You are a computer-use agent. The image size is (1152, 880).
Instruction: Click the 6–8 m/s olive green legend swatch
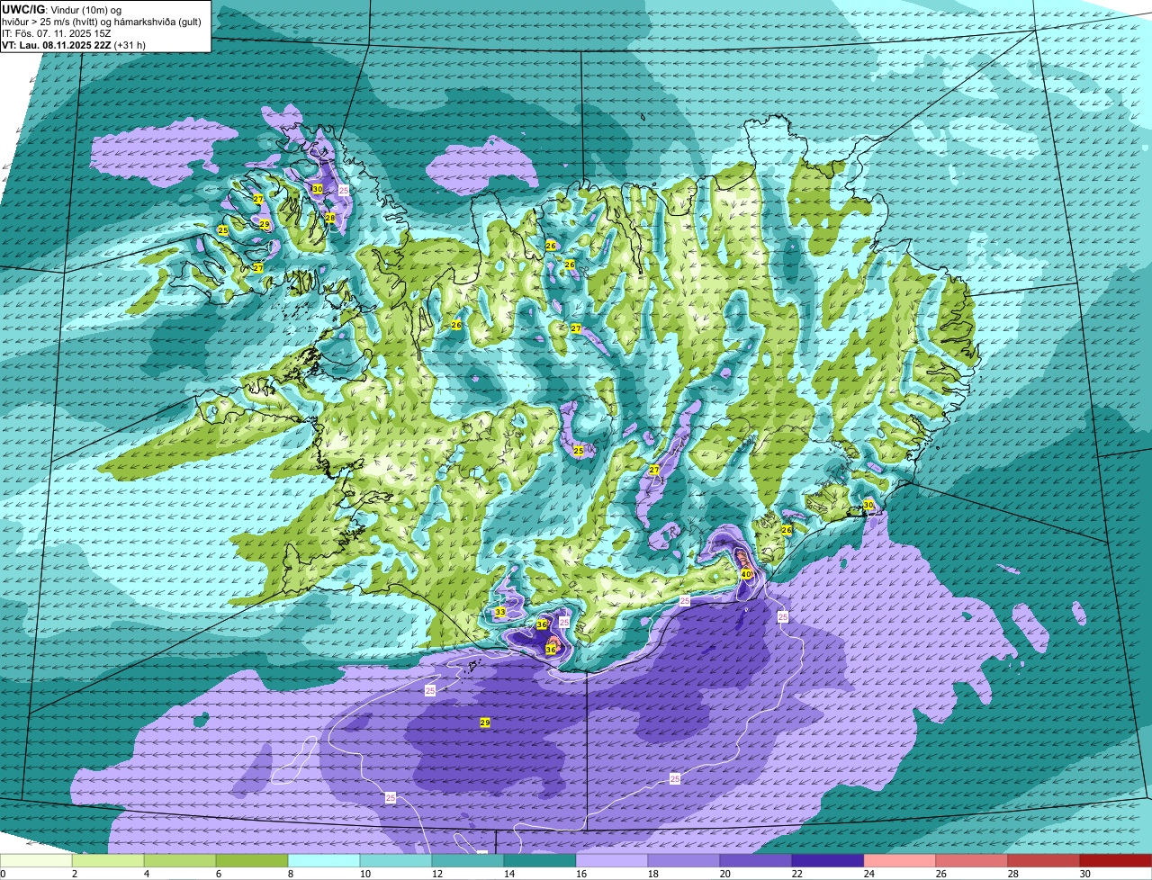[x=252, y=860]
